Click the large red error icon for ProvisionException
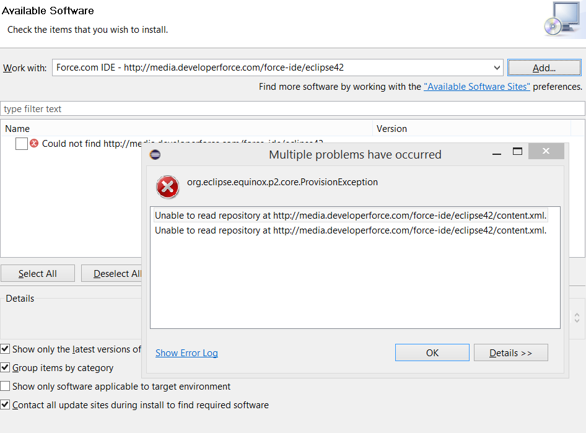Screen dimensions: 586x433 167,186
